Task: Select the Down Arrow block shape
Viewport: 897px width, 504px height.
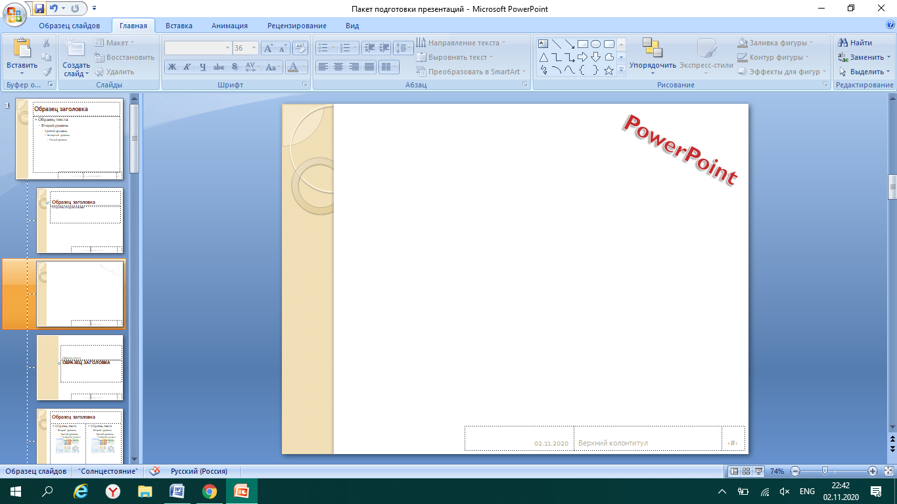Action: click(596, 57)
